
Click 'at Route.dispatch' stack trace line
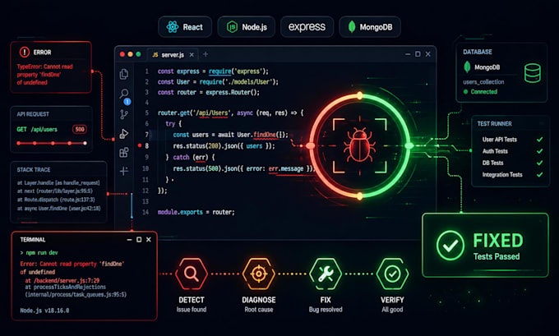click(56, 200)
